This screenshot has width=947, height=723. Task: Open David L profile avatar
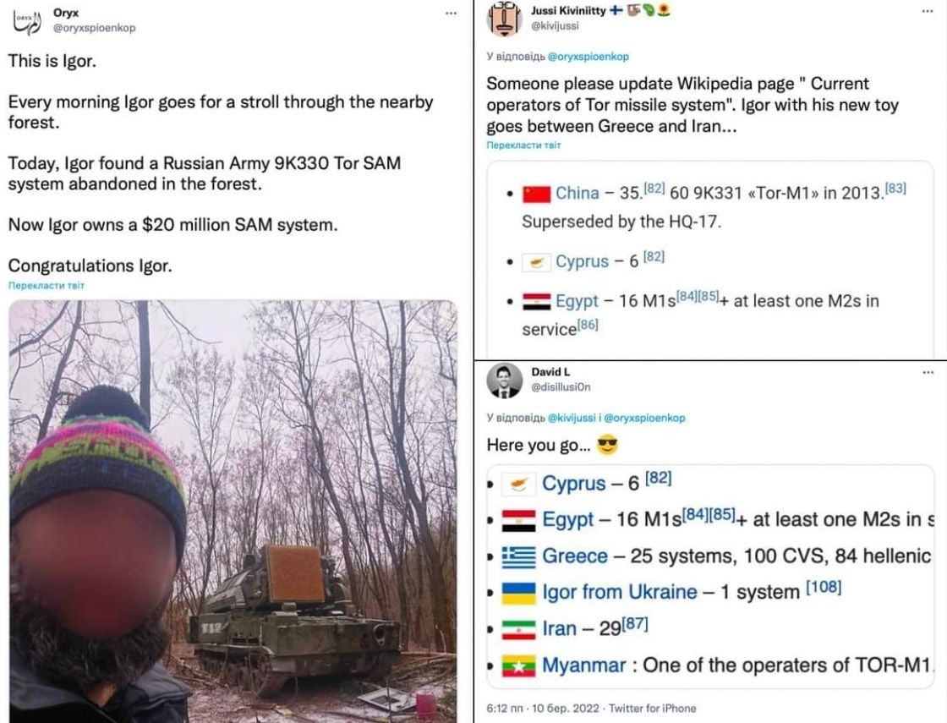[504, 381]
